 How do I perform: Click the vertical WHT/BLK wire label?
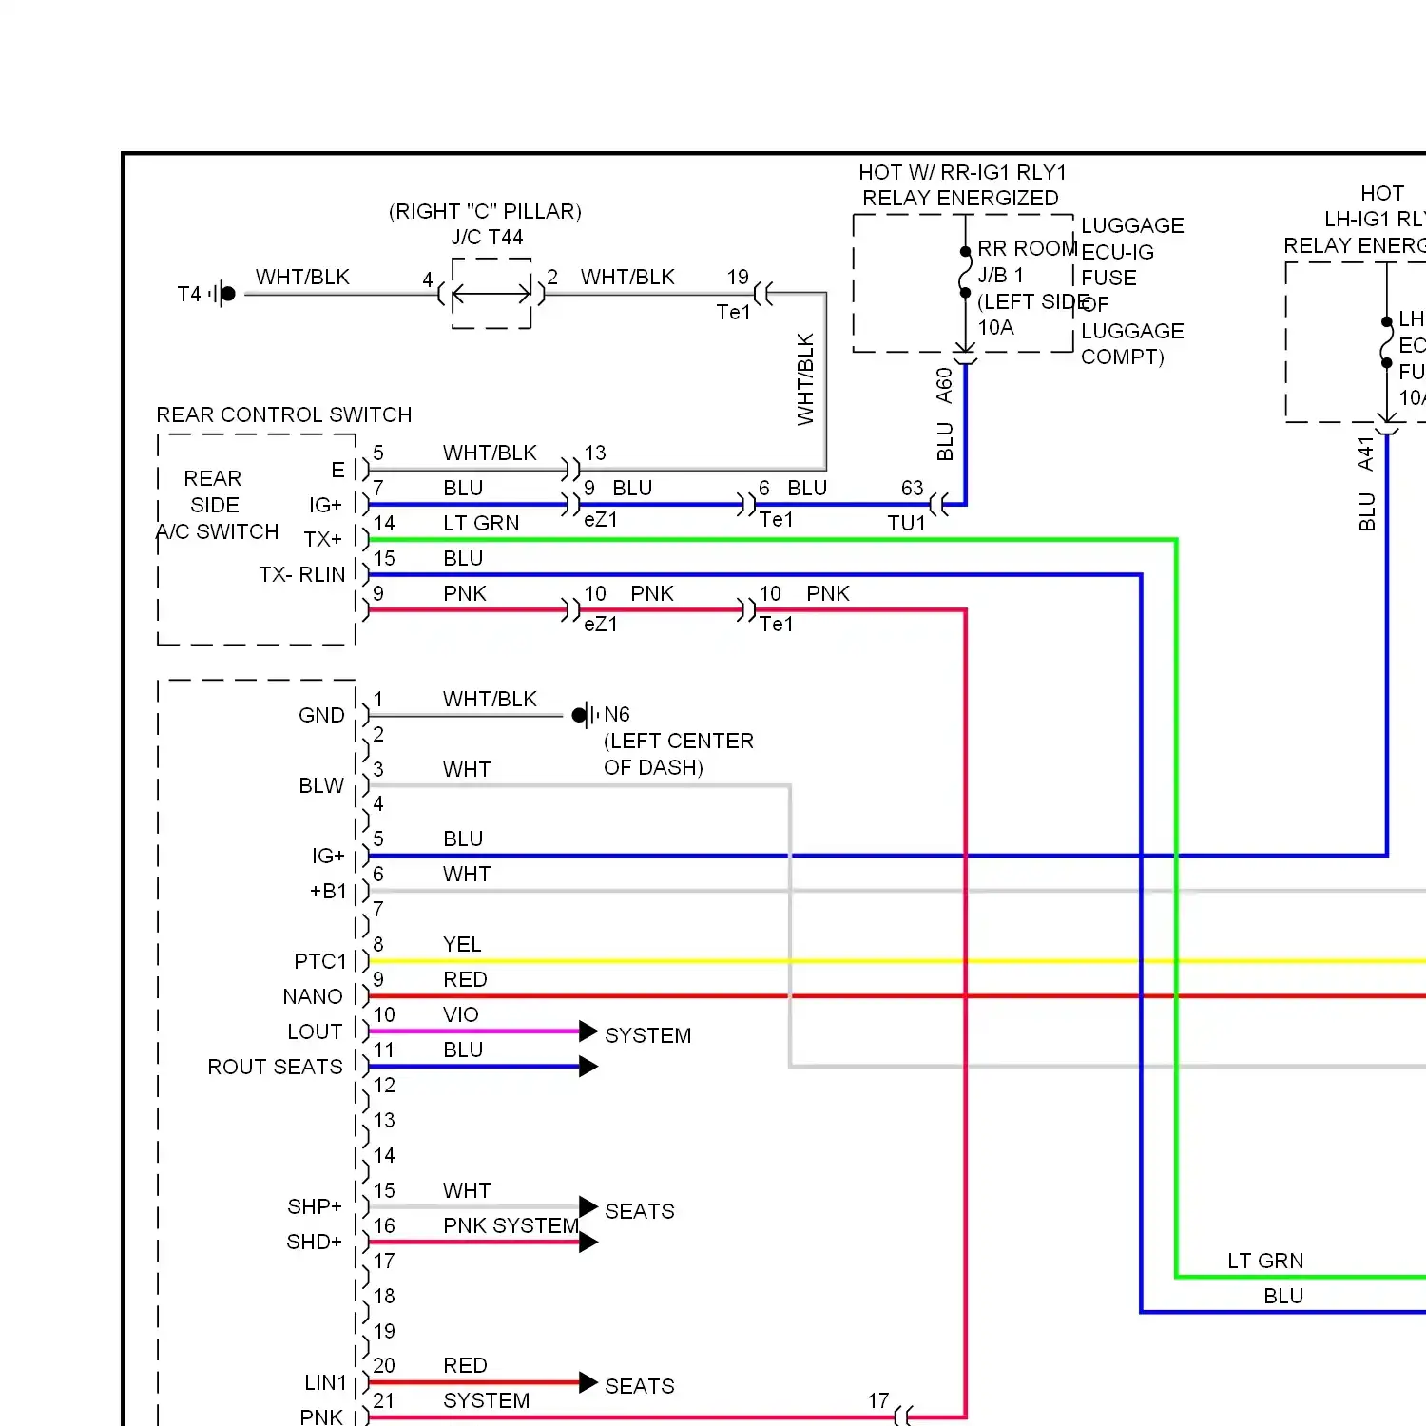pyautogui.click(x=805, y=379)
